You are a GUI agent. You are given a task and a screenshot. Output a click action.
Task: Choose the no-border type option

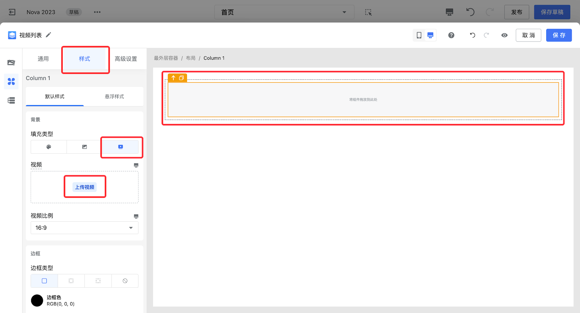coord(125,281)
